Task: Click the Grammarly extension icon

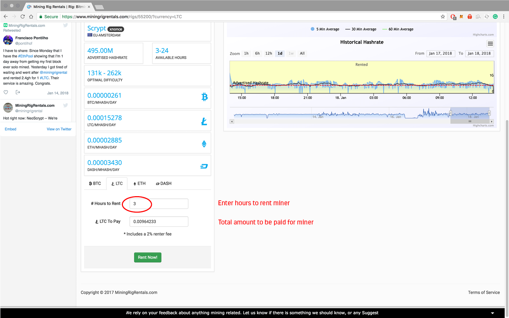Action: click(x=495, y=16)
